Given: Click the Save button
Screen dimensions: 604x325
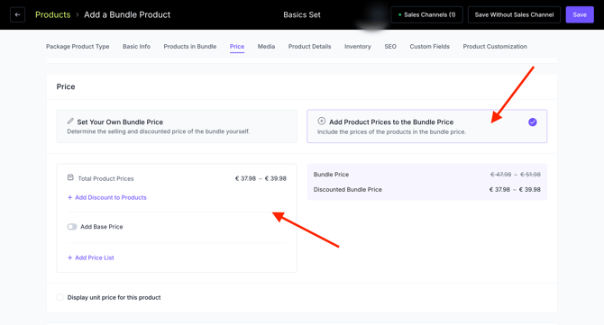Looking at the screenshot, I should pos(580,15).
